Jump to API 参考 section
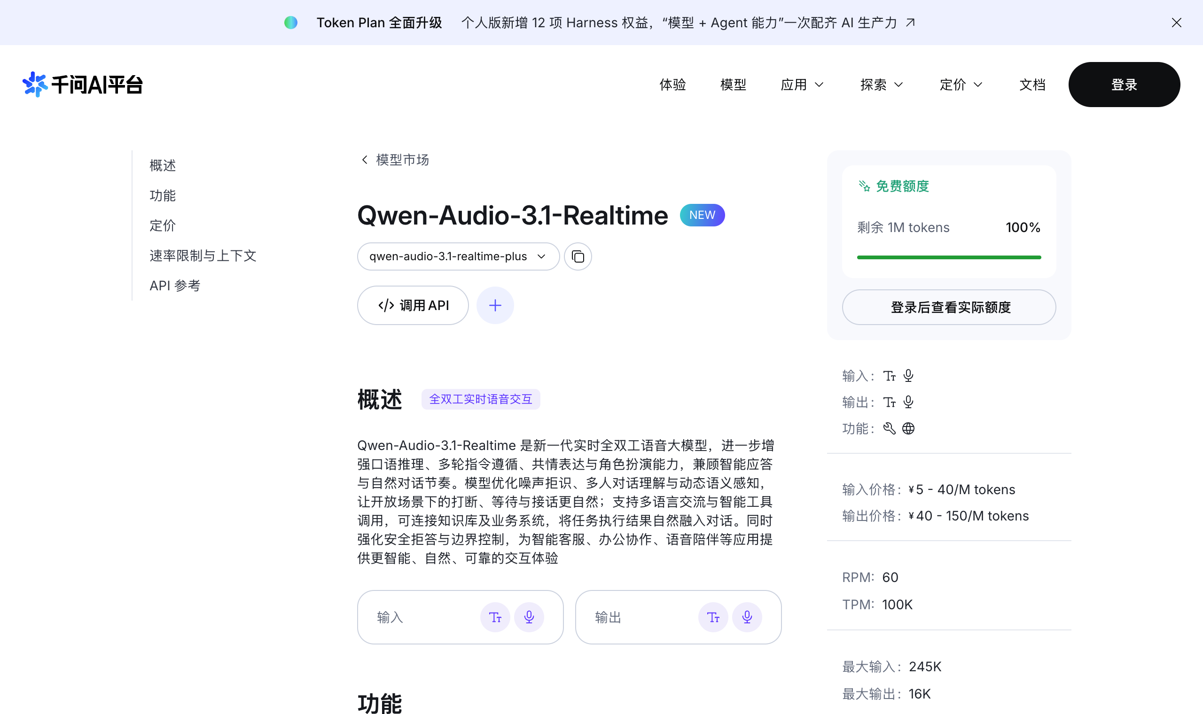Viewport: 1203px width, 714px height. tap(175, 286)
